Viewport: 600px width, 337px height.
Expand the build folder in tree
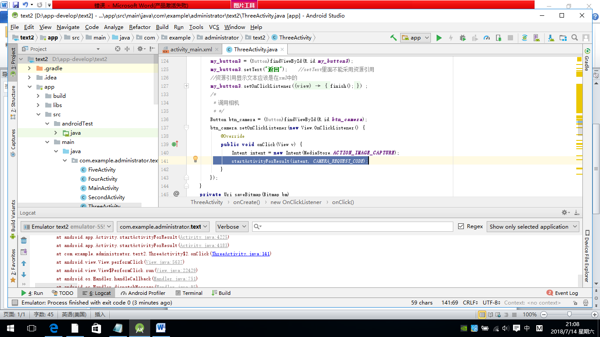[x=39, y=96]
